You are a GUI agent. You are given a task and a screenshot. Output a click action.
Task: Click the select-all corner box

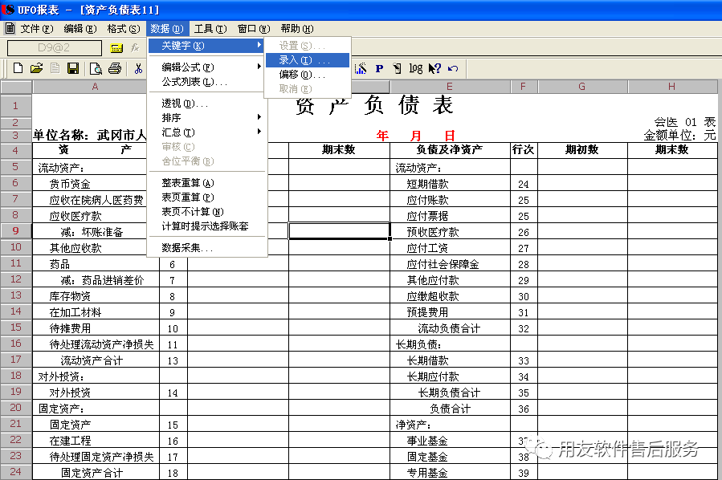16,87
